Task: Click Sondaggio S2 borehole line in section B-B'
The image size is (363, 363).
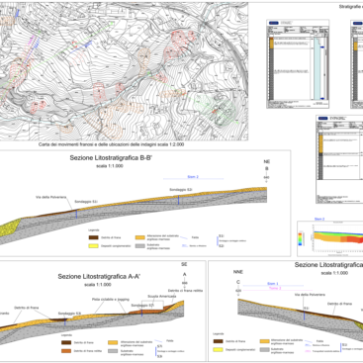Action: 178,200
